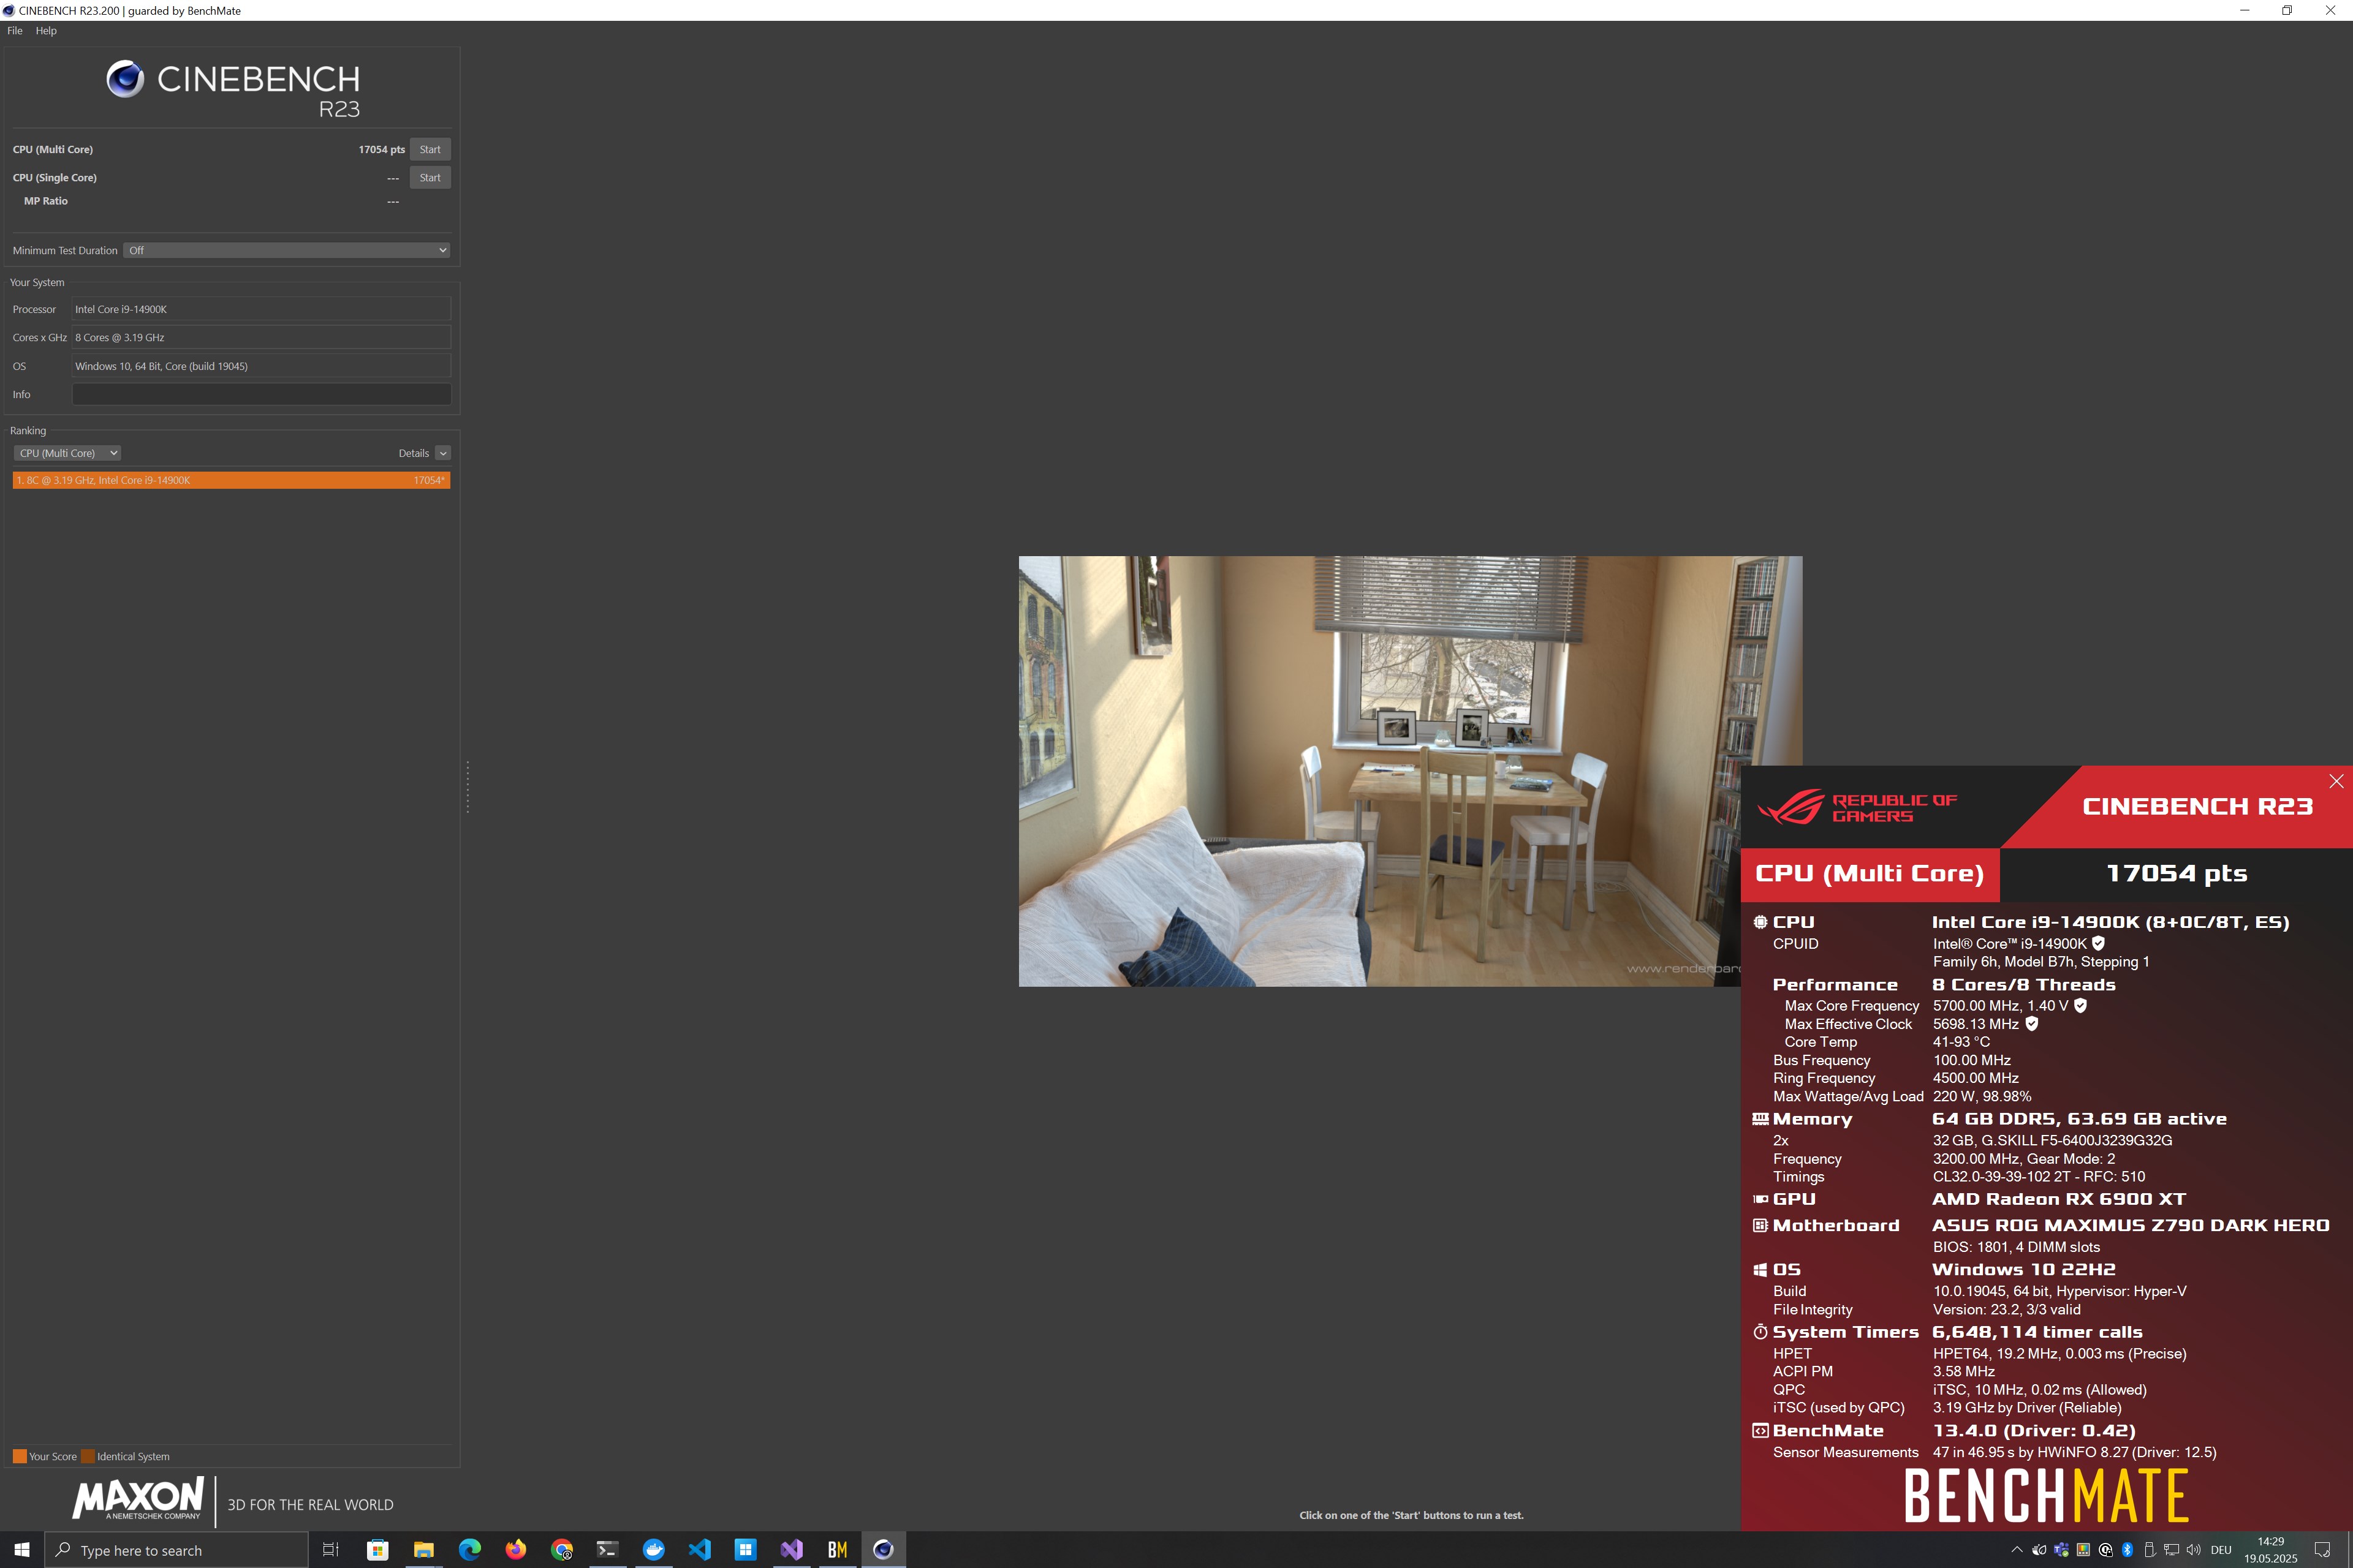Click the AMD Radeon RX 6900 XT text

[2058, 1199]
